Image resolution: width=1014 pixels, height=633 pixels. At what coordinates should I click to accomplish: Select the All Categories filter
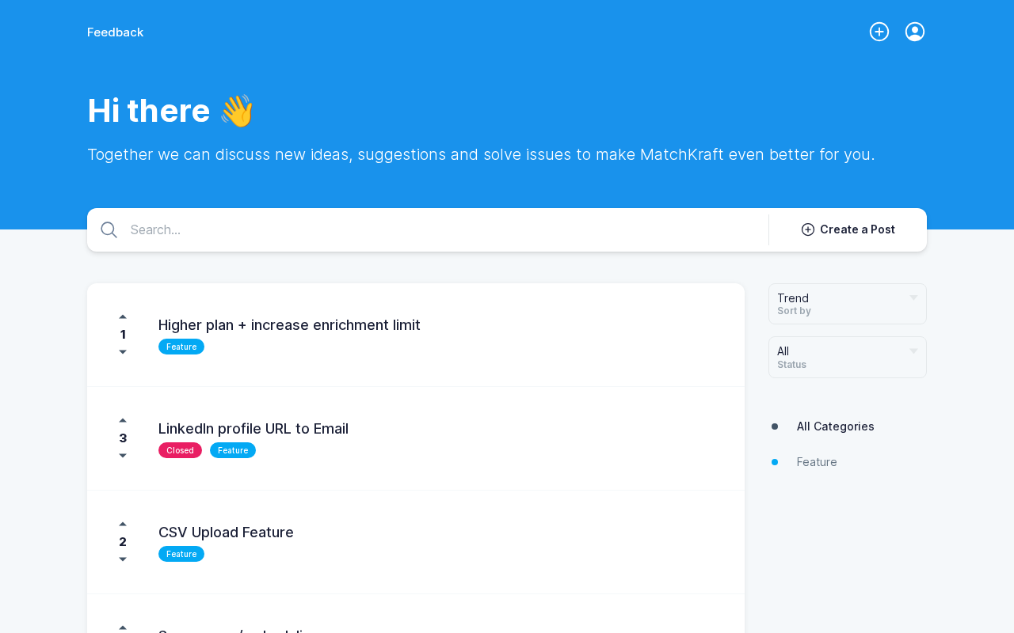pos(835,426)
